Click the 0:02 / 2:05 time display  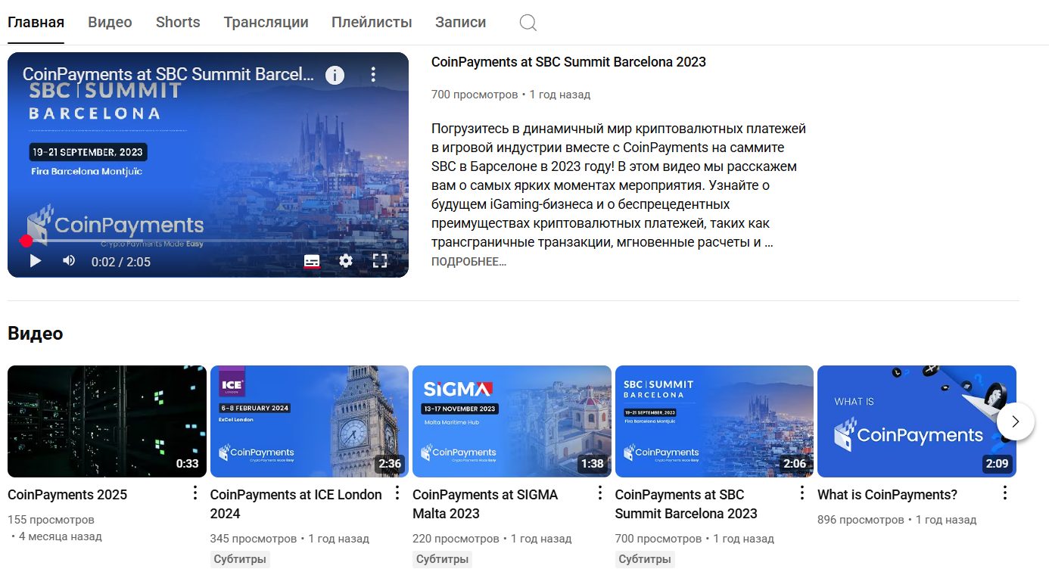(121, 262)
